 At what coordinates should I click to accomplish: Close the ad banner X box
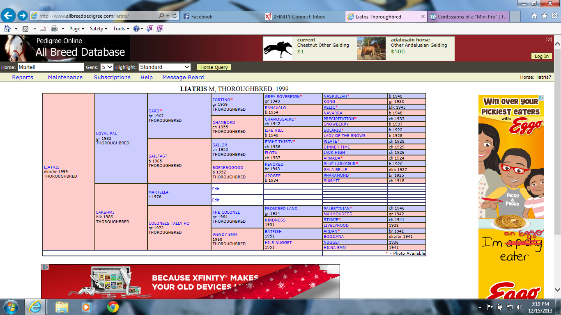(549, 40)
